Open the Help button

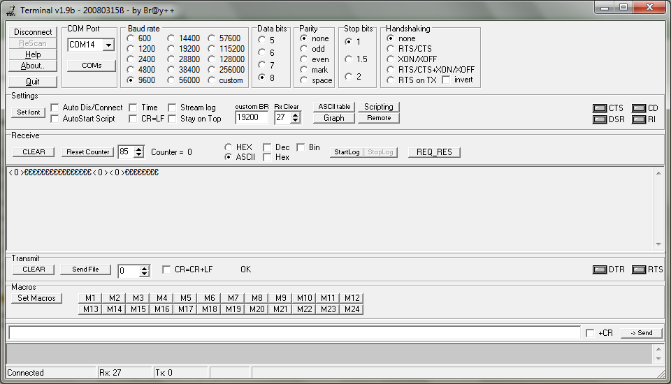33,54
